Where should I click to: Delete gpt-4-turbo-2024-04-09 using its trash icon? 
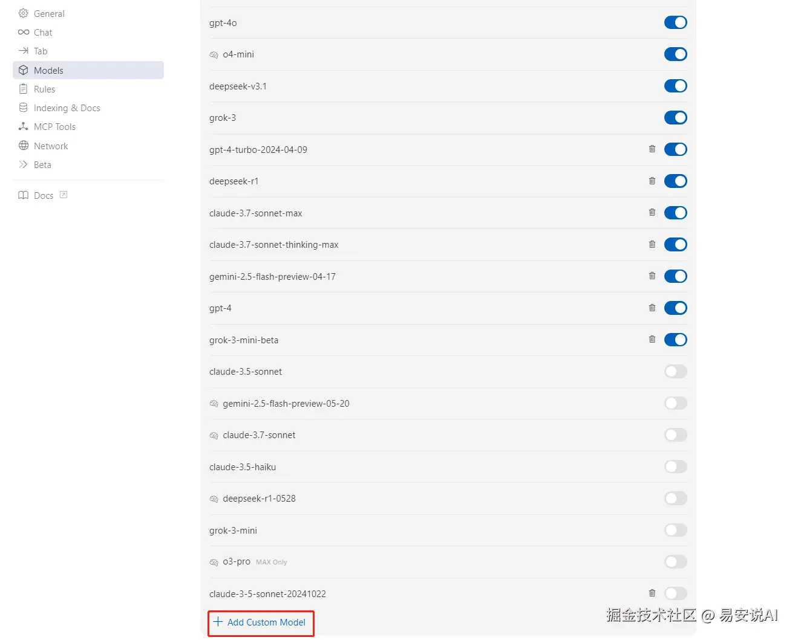pos(652,149)
